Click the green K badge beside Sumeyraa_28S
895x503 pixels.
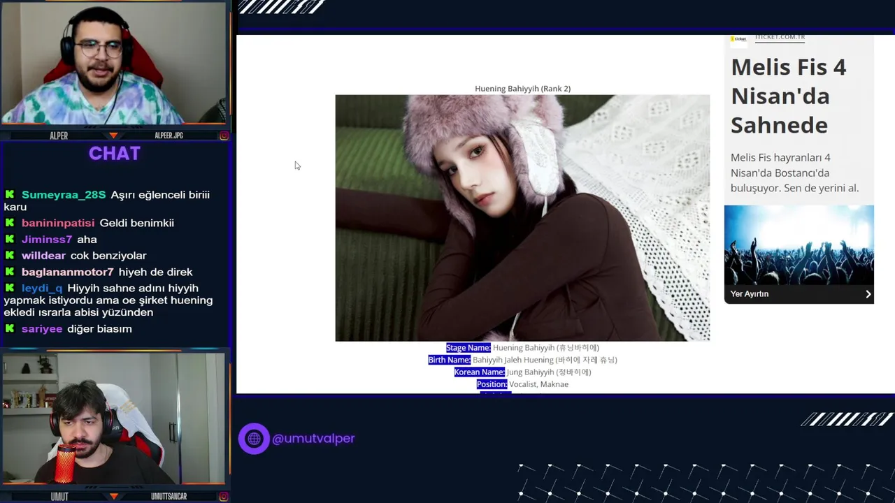pos(10,195)
